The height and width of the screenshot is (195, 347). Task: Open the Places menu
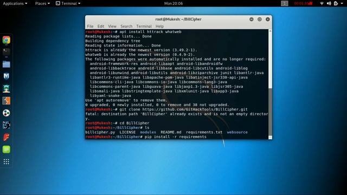click(42, 3)
